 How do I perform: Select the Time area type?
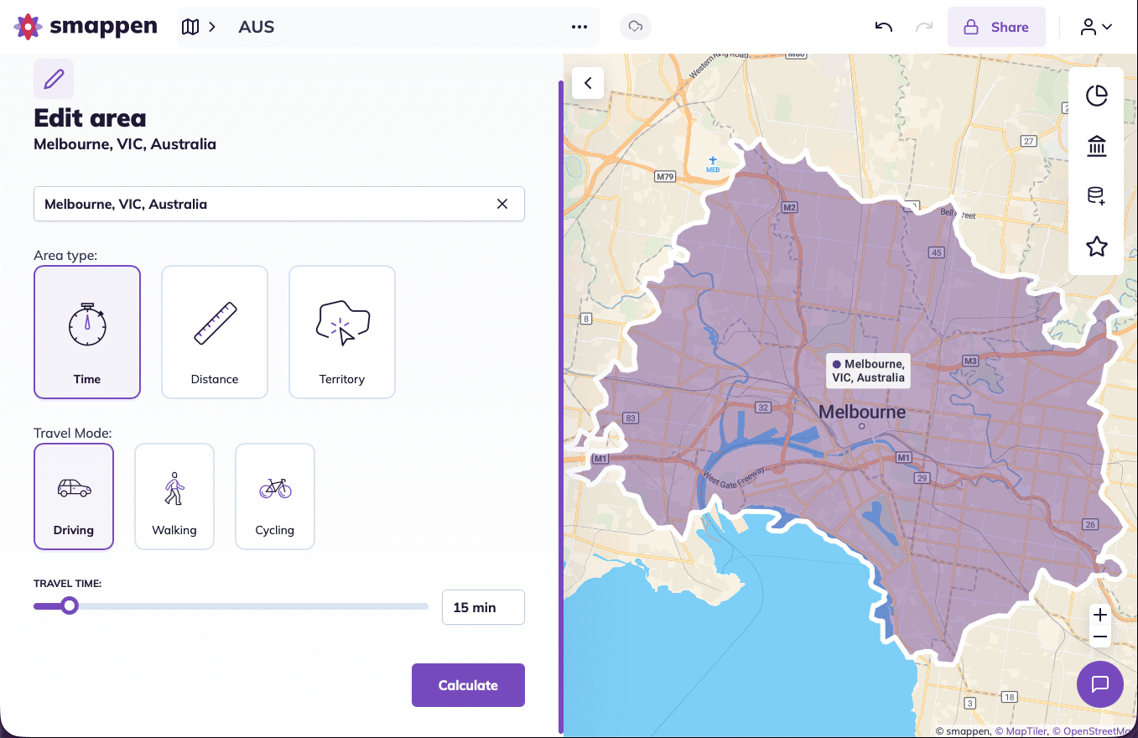[87, 332]
